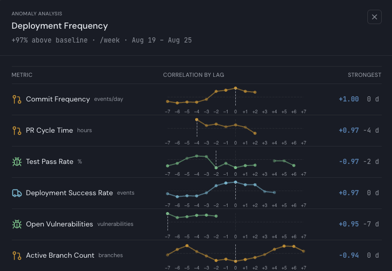Click the METRIC column header

[22, 75]
